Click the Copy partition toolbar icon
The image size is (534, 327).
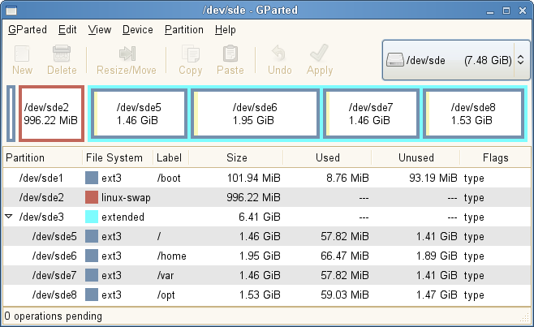coord(191,54)
